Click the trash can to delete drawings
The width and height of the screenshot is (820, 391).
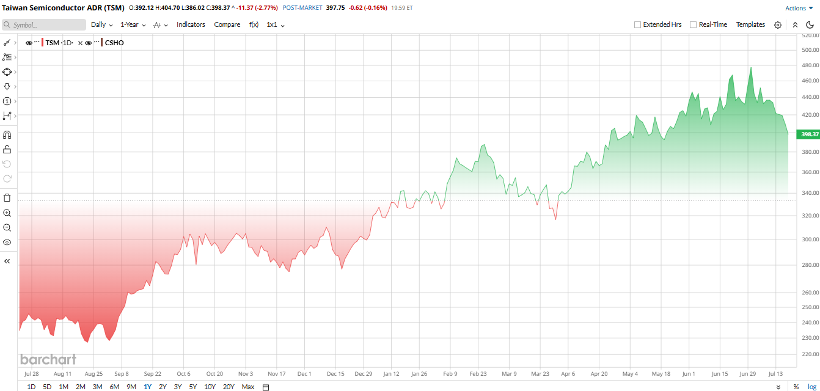7,198
